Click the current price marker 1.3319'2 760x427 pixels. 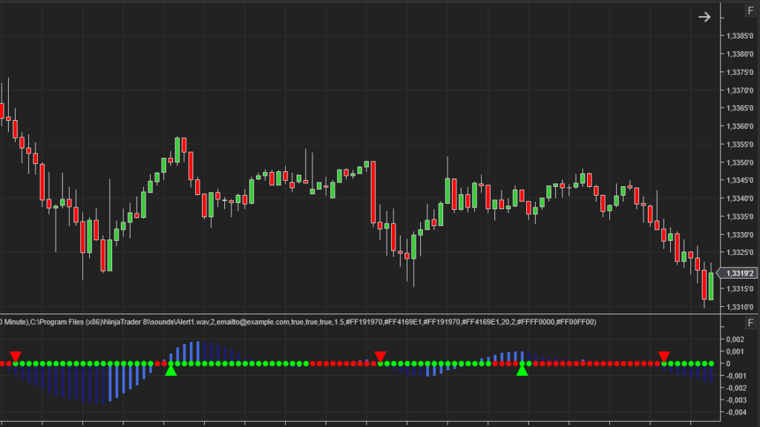[x=739, y=273]
